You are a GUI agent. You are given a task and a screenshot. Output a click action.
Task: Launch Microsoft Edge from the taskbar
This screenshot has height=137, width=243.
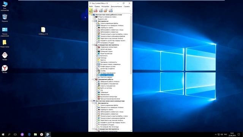[29, 134]
